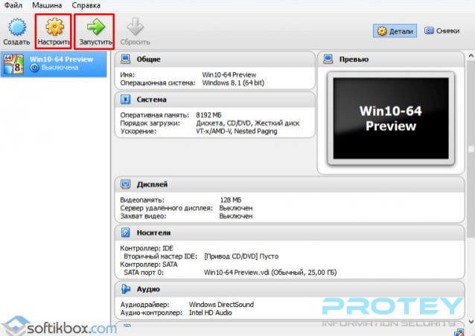This screenshot has width=475, height=336.
Task: Click the Сбросить (Discard) toolbar icon
Action: click(x=134, y=28)
